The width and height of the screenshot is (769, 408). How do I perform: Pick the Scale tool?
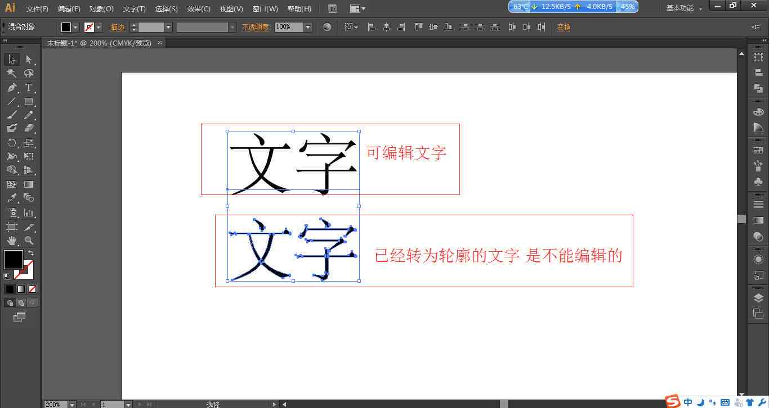[29, 143]
